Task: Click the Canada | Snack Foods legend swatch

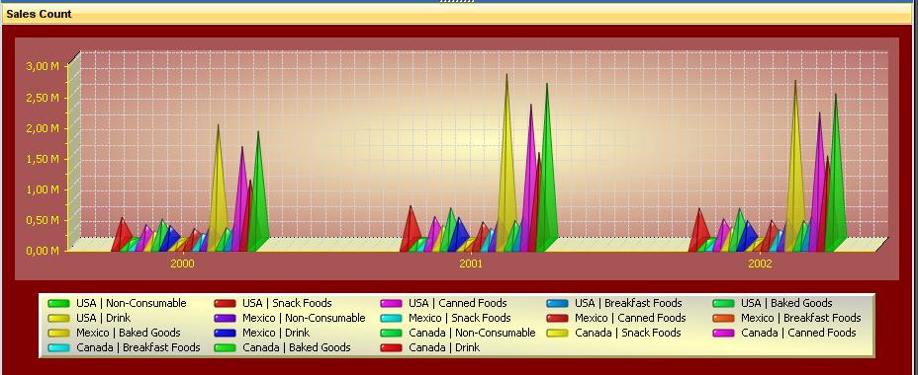Action: point(557,333)
